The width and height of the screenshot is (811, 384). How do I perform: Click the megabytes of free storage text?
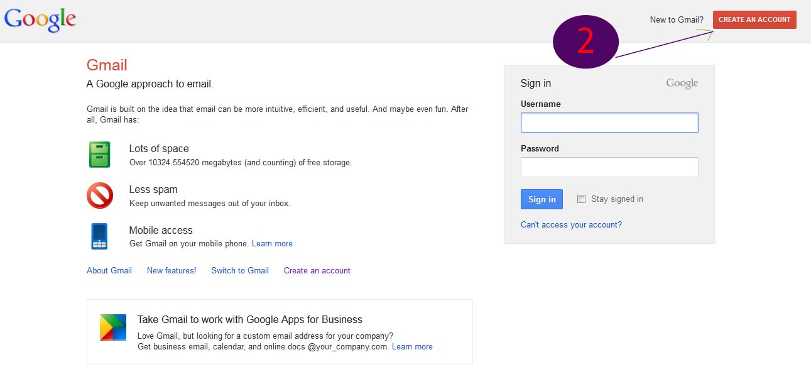click(241, 162)
